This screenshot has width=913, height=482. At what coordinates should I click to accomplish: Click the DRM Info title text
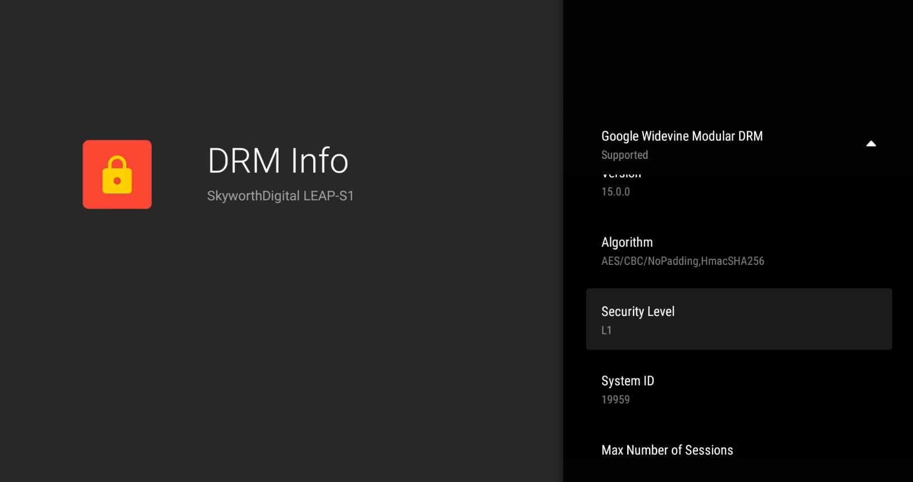coord(278,160)
